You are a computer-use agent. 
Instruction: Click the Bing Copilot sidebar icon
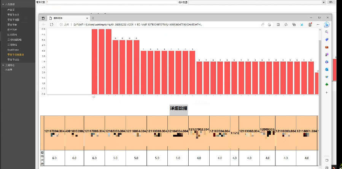(326, 25)
